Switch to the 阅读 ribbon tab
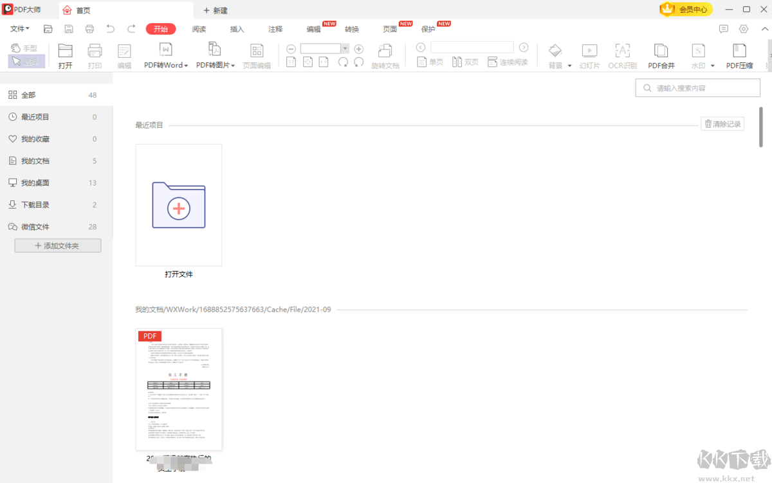The height and width of the screenshot is (483, 772). click(199, 29)
